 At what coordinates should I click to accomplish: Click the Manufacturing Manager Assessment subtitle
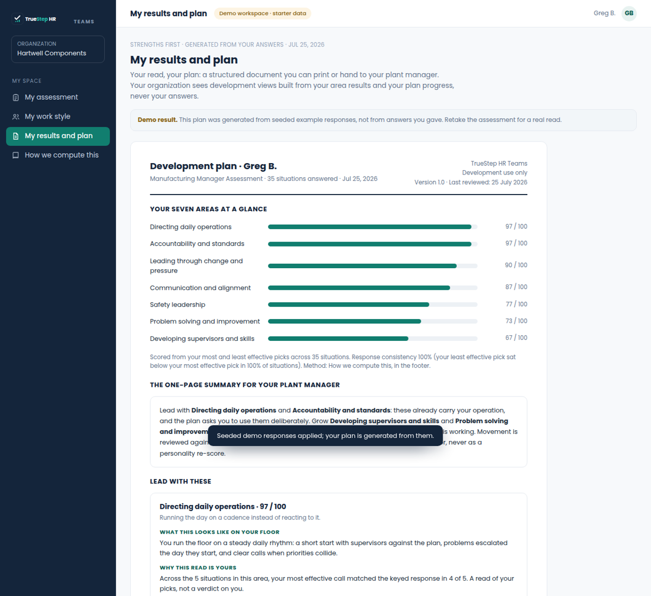pos(264,179)
